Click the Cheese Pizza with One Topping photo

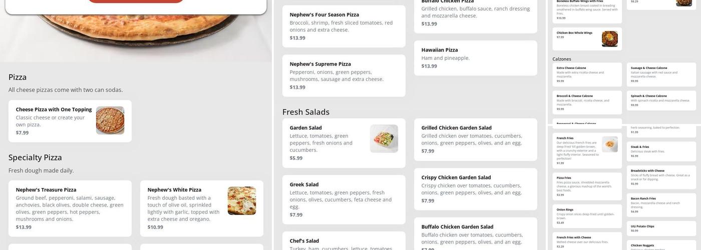point(110,120)
